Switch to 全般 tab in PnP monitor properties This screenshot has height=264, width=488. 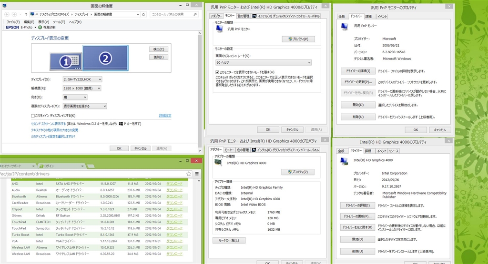[342, 17]
